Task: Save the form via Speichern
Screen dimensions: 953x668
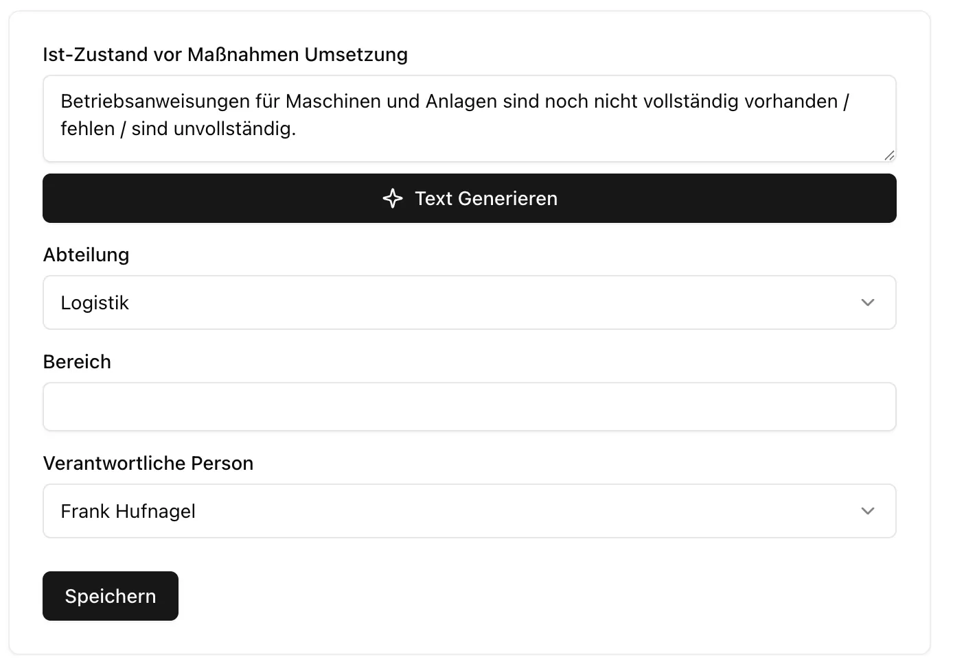Action: [110, 596]
